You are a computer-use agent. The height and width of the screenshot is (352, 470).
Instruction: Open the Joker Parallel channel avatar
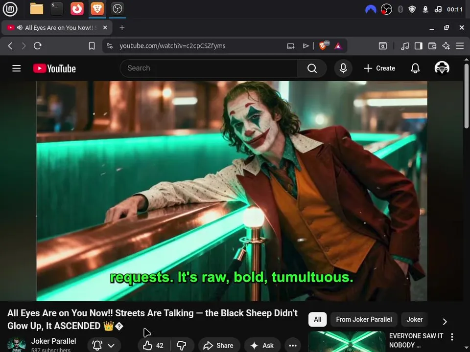coord(16,345)
